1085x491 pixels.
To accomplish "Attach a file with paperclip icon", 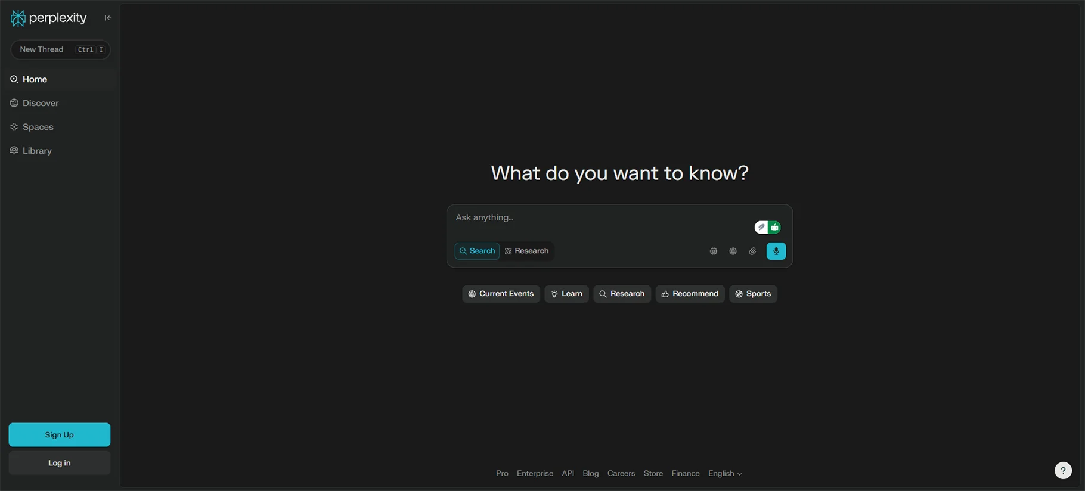I will pos(752,251).
